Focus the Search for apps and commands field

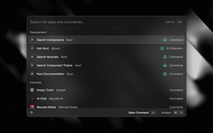pyautogui.click(x=93, y=22)
